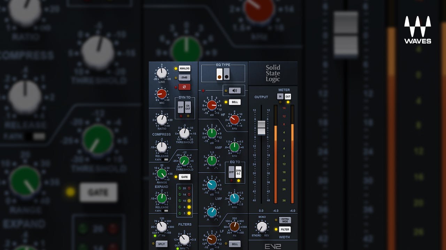Click the HF dB gain knob
Viewport: 446px width, 250px height.
(x=212, y=105)
